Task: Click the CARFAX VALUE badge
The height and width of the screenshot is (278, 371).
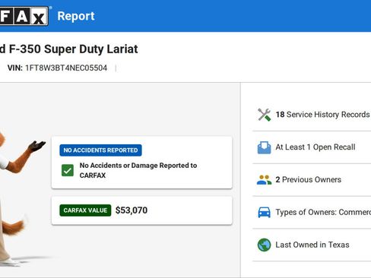Action: [x=85, y=210]
